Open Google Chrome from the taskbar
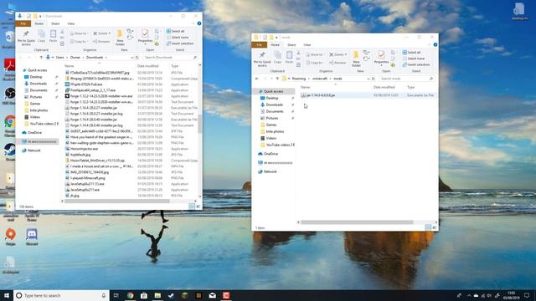This screenshot has width=536, height=301. (x=131, y=295)
